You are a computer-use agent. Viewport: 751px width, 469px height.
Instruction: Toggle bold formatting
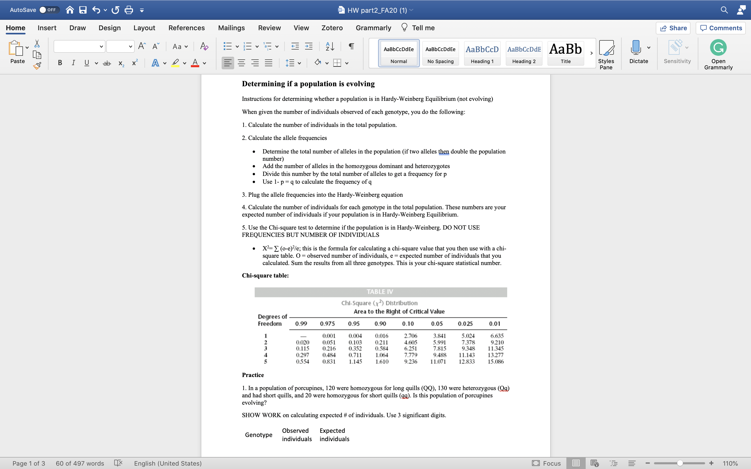point(60,63)
